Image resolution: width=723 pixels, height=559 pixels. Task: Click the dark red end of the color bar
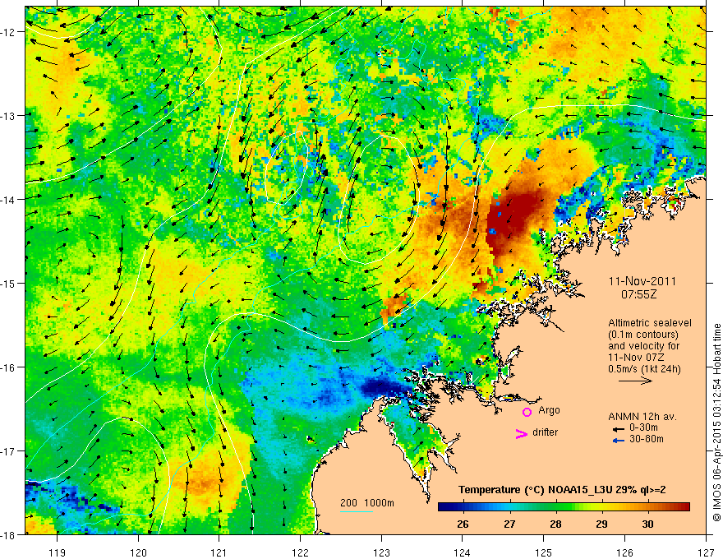click(x=684, y=507)
